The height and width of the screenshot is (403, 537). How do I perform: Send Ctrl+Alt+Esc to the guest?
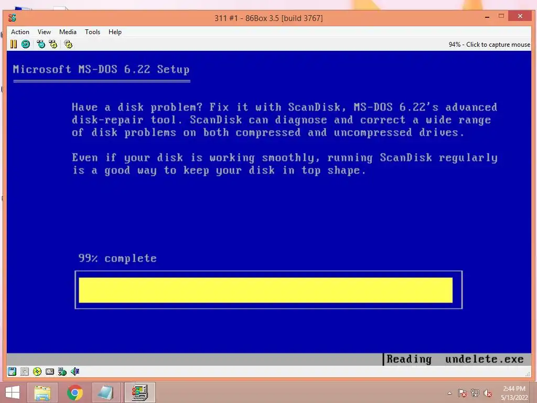[x=53, y=44]
